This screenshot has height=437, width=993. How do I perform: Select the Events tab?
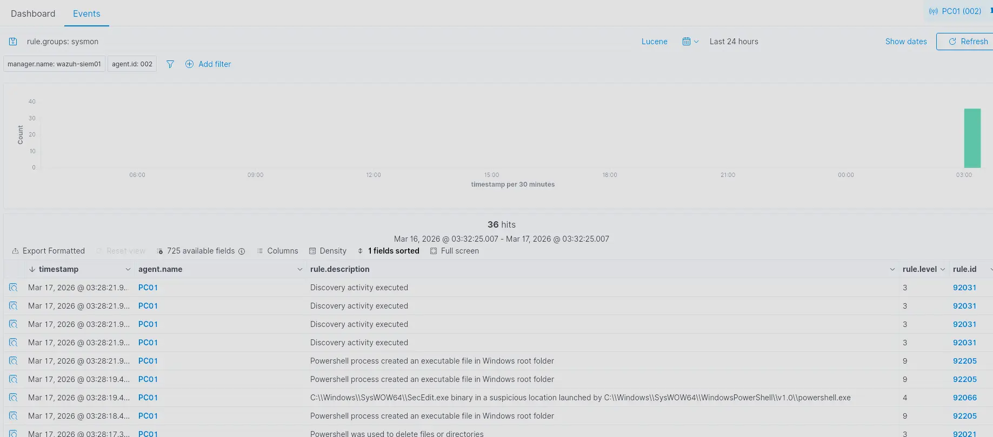[86, 13]
